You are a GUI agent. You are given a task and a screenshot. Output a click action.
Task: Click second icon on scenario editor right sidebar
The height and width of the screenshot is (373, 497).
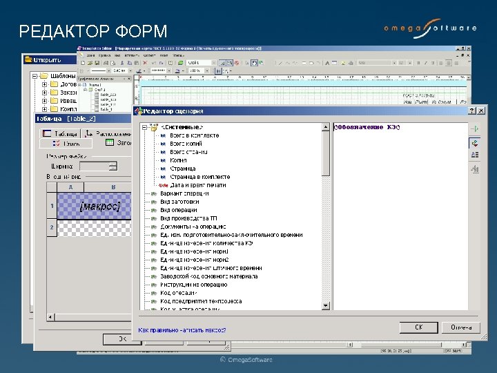pos(474,144)
